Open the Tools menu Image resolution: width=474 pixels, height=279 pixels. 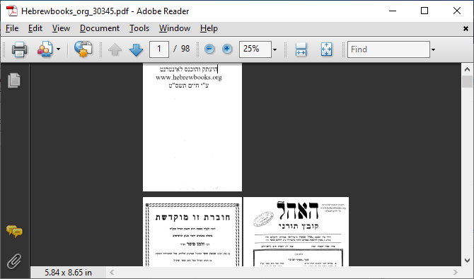pyautogui.click(x=139, y=28)
